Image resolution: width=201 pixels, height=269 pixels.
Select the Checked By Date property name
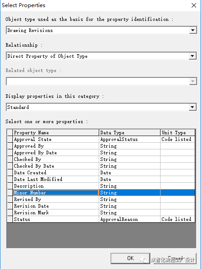[56, 166]
